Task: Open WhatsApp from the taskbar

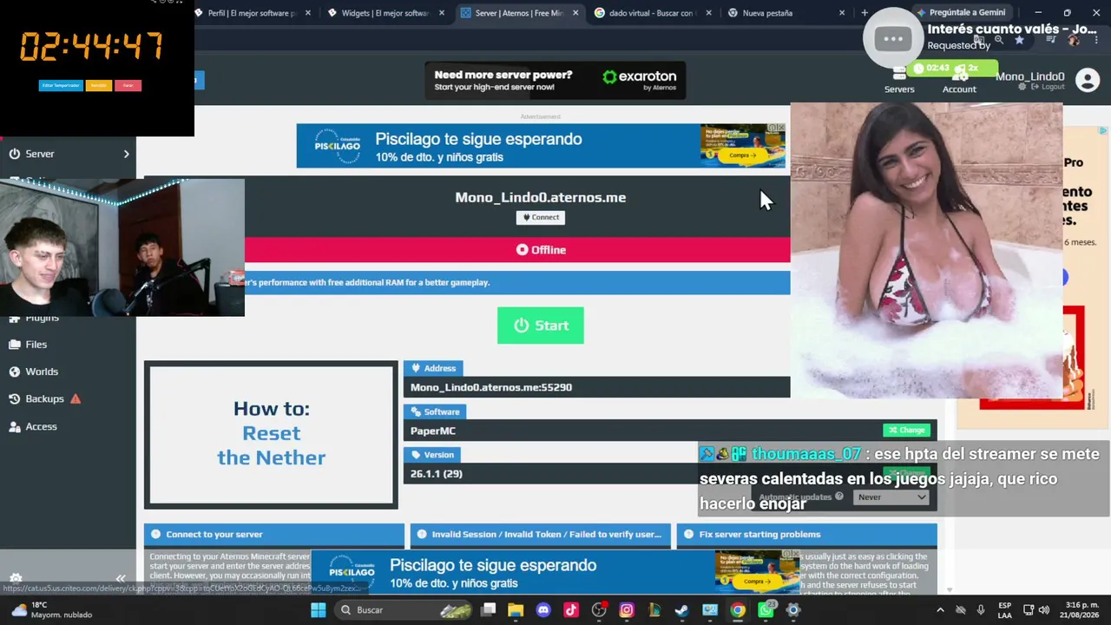Action: [766, 610]
